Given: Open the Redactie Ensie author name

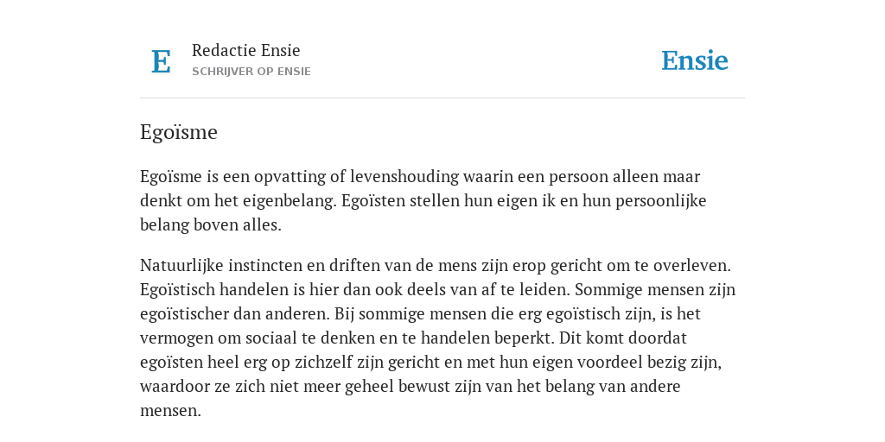Looking at the screenshot, I should click(246, 50).
